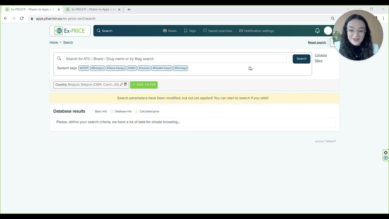Open a new browser tab
Screen dimensions: 389x219
tap(129, 9)
